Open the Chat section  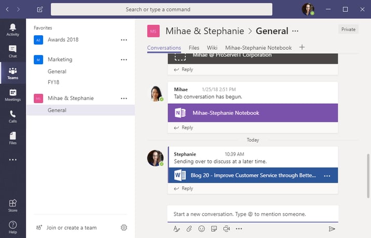(13, 51)
